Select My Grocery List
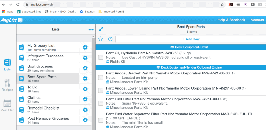 [48, 47]
